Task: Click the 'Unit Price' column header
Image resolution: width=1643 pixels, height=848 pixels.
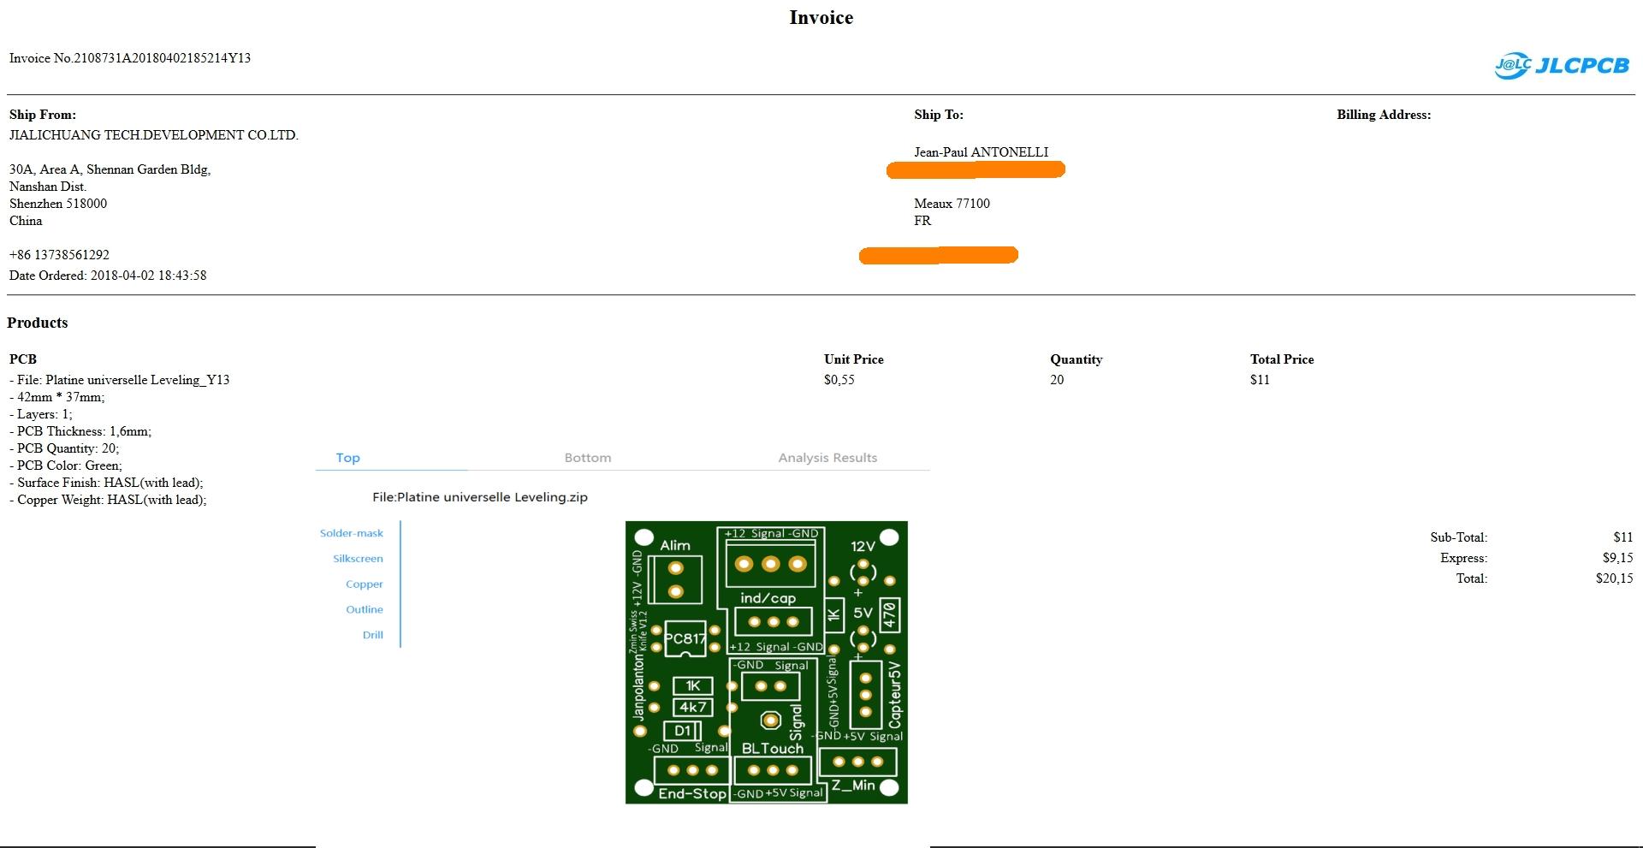Action: click(854, 359)
